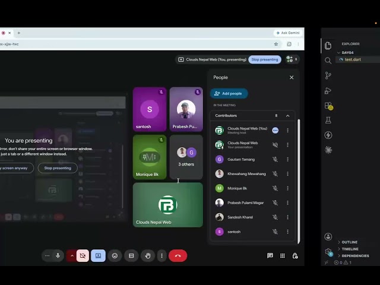Screen dimensions: 380x285
Task: Open Chrome three-dot menu
Action: [x=298, y=44]
